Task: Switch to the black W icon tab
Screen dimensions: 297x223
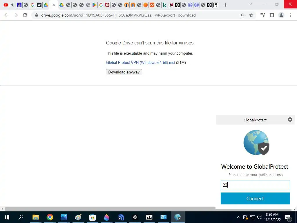Action: 39,5
